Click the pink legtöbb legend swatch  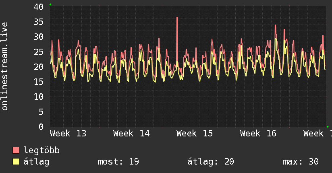pyautogui.click(x=16, y=150)
